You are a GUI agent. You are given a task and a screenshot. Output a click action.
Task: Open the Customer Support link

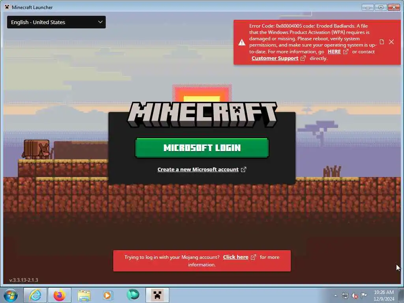(x=275, y=58)
